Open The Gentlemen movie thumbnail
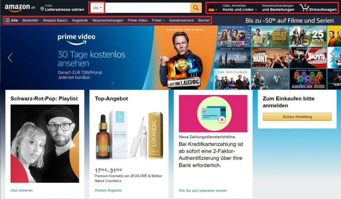341x199 pixels. (x=232, y=79)
